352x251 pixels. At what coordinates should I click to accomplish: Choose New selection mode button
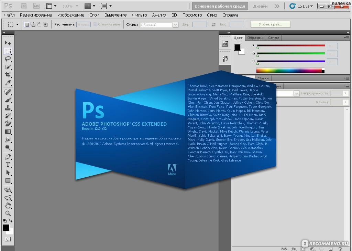27,24
